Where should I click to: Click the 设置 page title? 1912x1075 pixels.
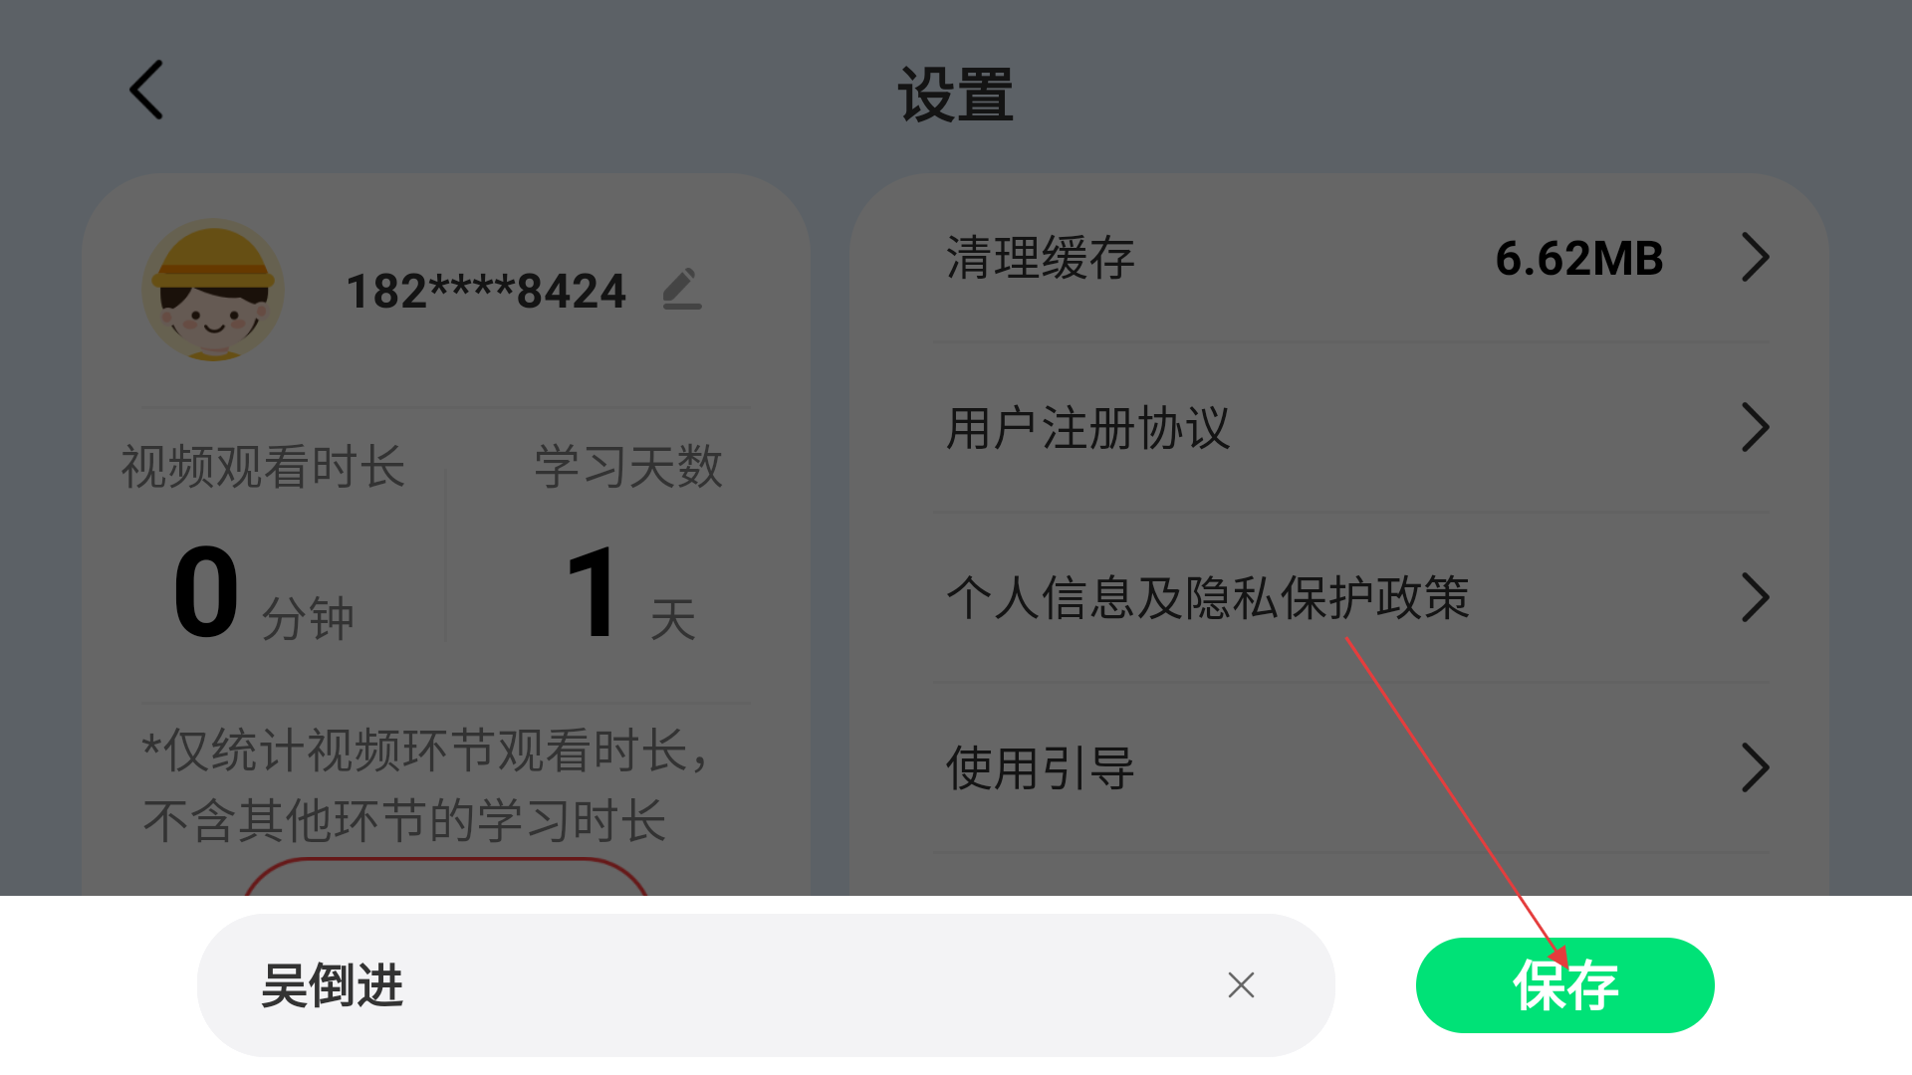click(956, 95)
